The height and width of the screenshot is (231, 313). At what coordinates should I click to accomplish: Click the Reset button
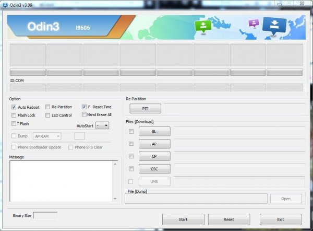tap(229, 220)
